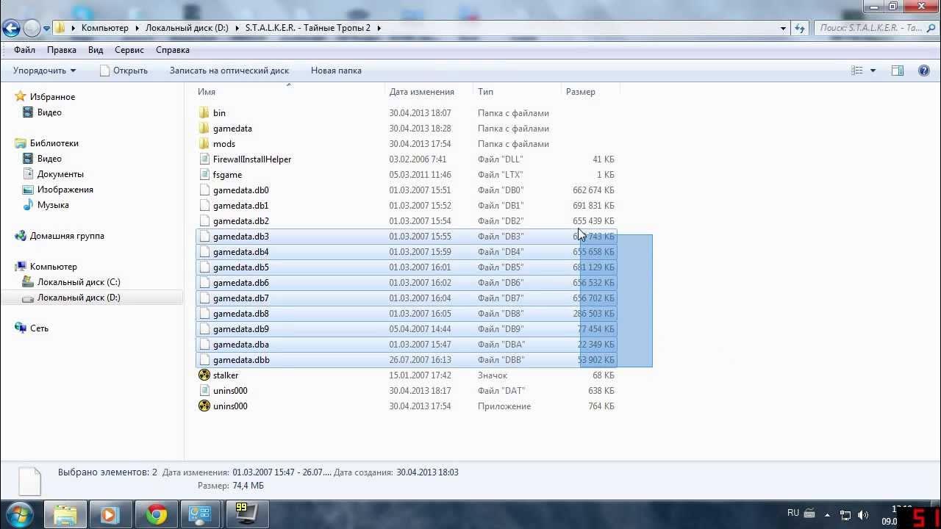Open Windows Explorer from the taskbar

point(65,514)
